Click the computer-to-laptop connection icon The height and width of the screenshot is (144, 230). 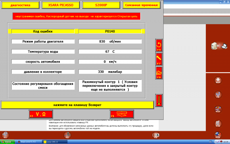(219, 46)
